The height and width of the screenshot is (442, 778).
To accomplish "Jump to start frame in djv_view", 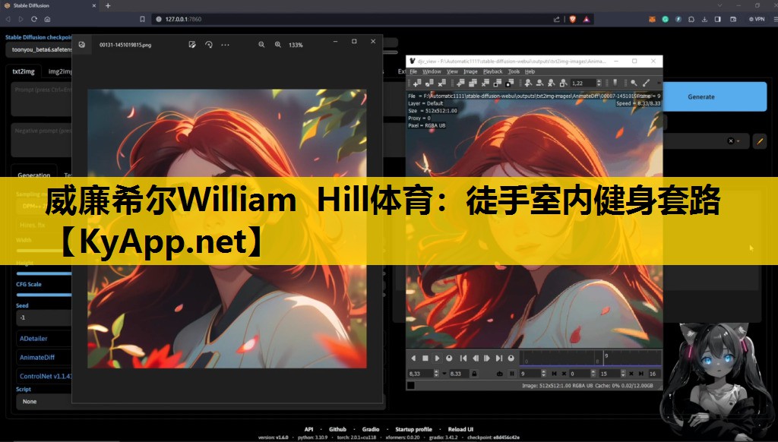I will 463,358.
